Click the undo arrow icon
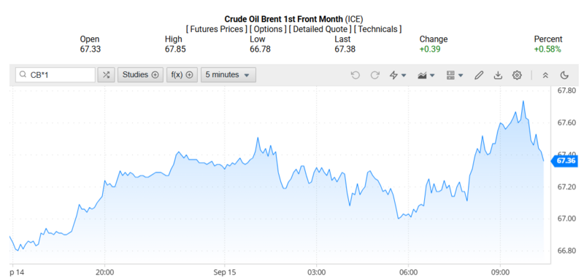Screen dimensions: 584x279 coord(356,75)
